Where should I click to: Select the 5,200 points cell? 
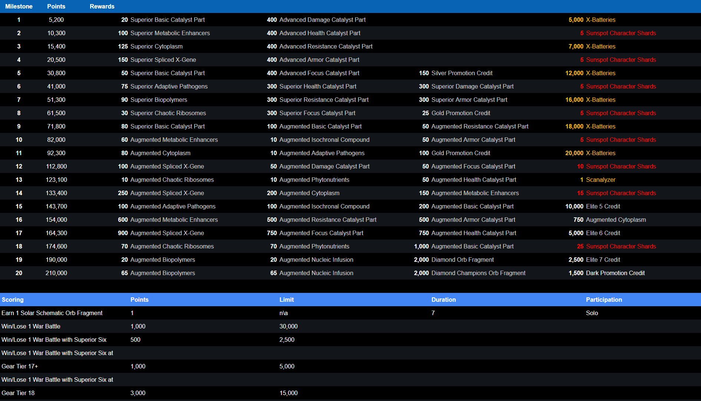coord(56,20)
